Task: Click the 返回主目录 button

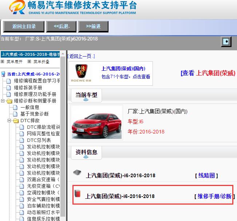Action: coord(24,27)
